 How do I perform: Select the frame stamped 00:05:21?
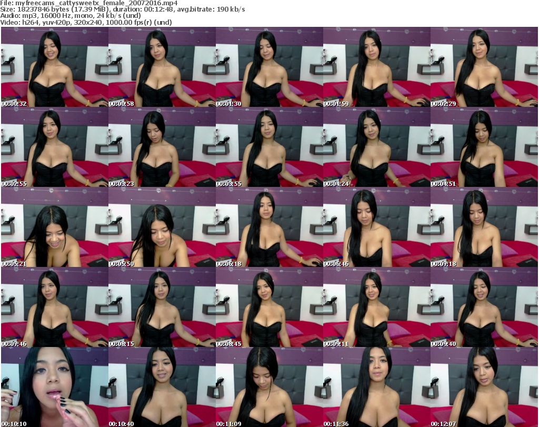click(x=55, y=227)
